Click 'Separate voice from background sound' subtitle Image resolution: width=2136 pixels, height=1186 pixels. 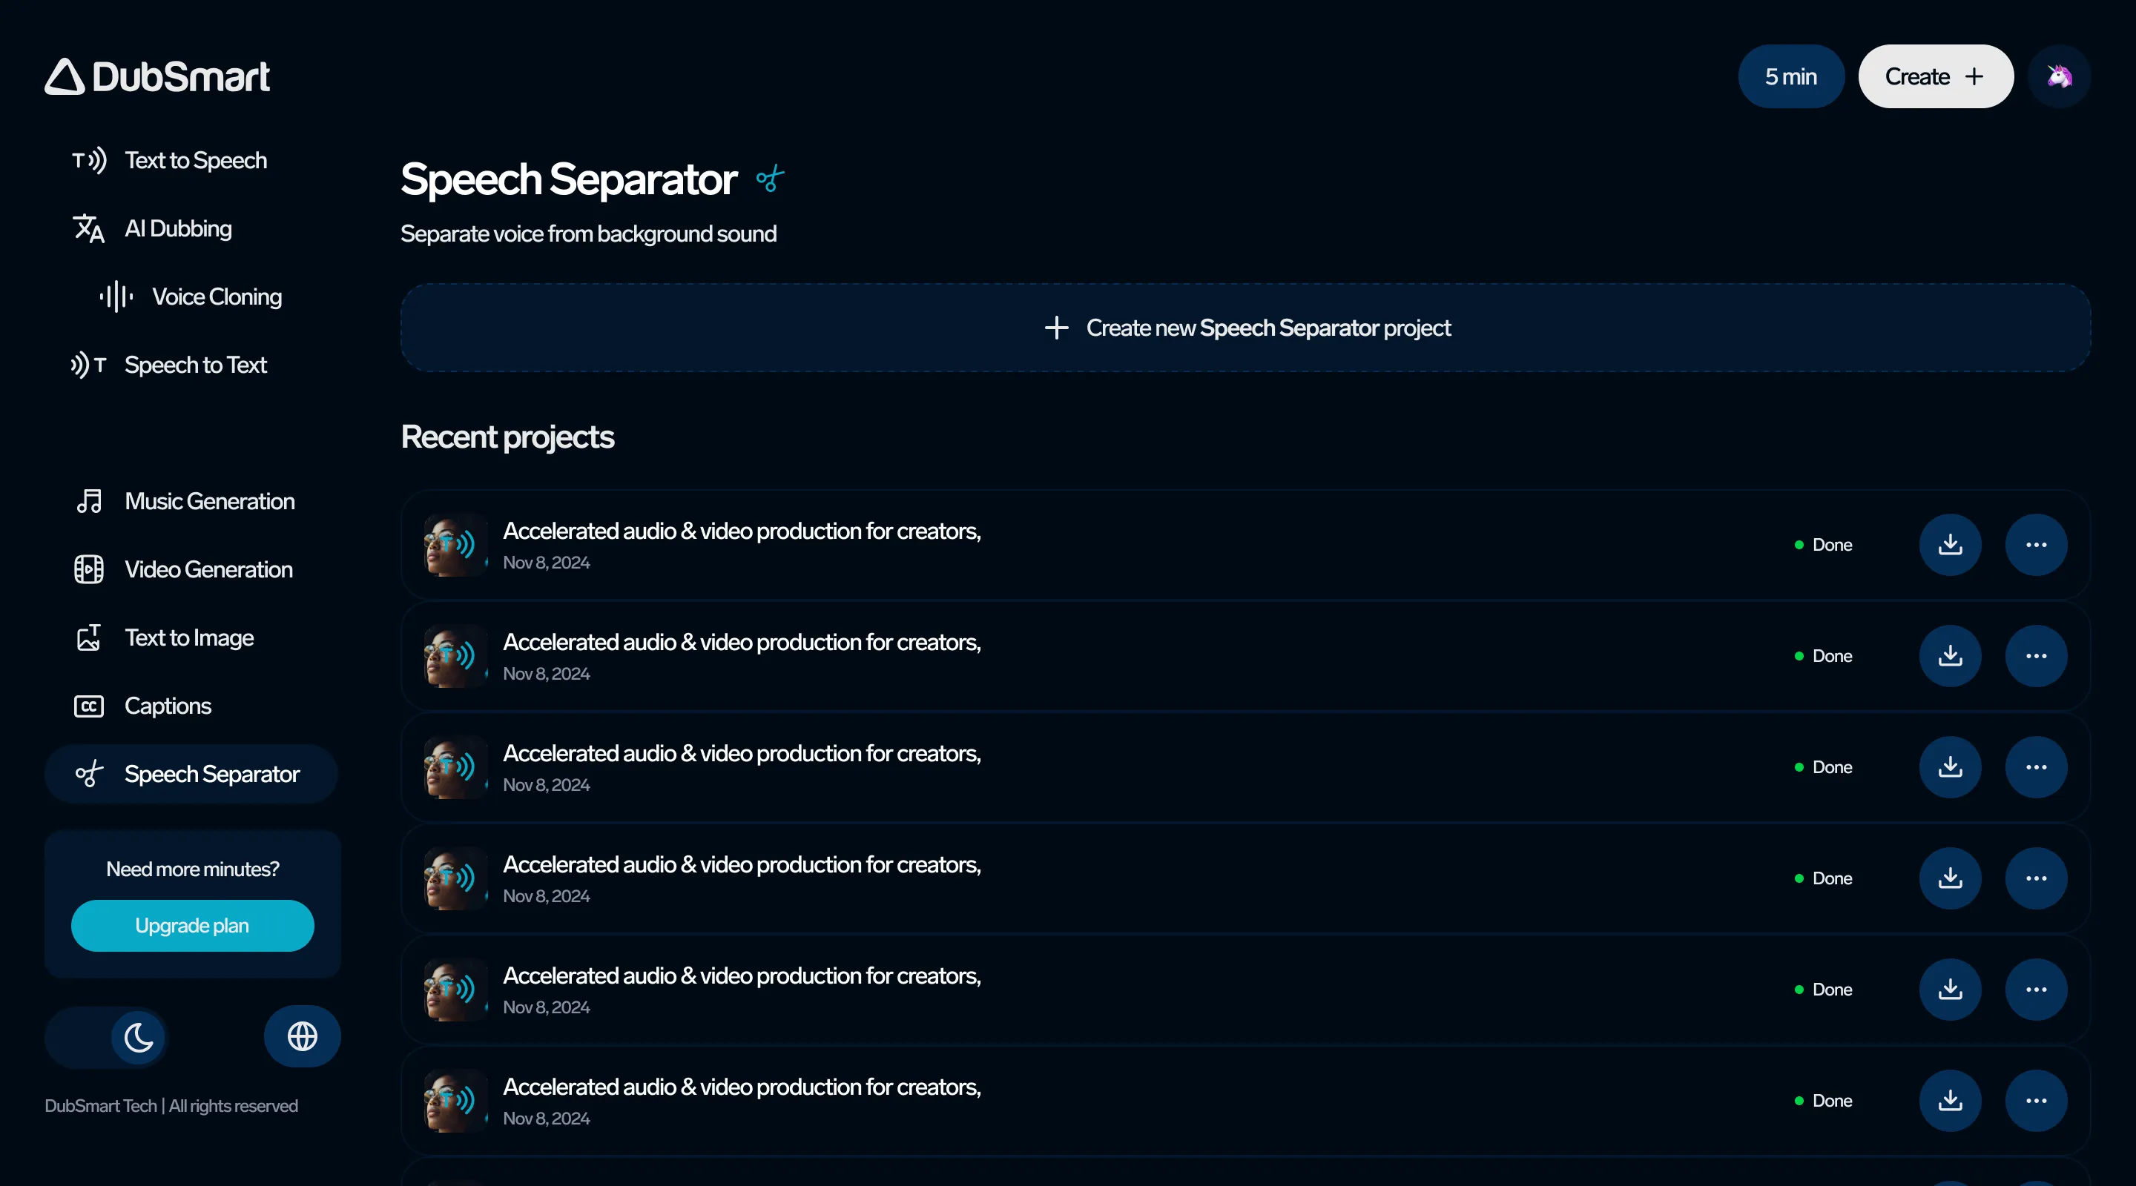click(589, 234)
